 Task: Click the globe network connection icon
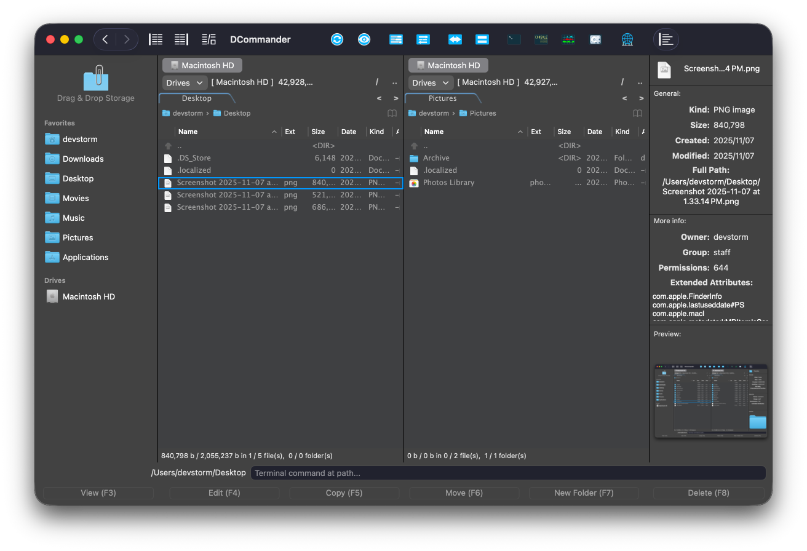(627, 39)
